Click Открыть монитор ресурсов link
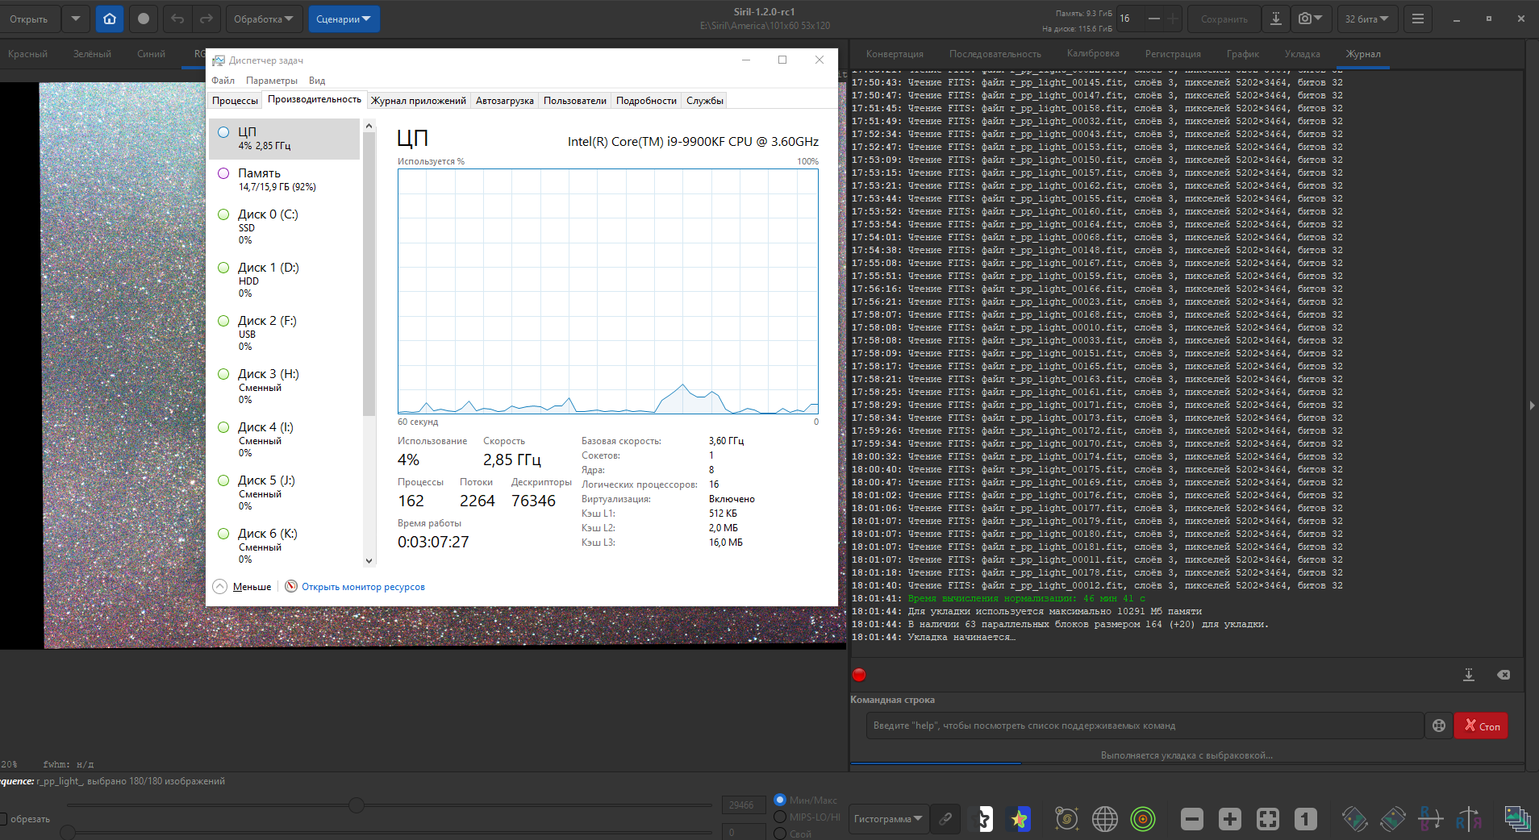 [x=362, y=587]
